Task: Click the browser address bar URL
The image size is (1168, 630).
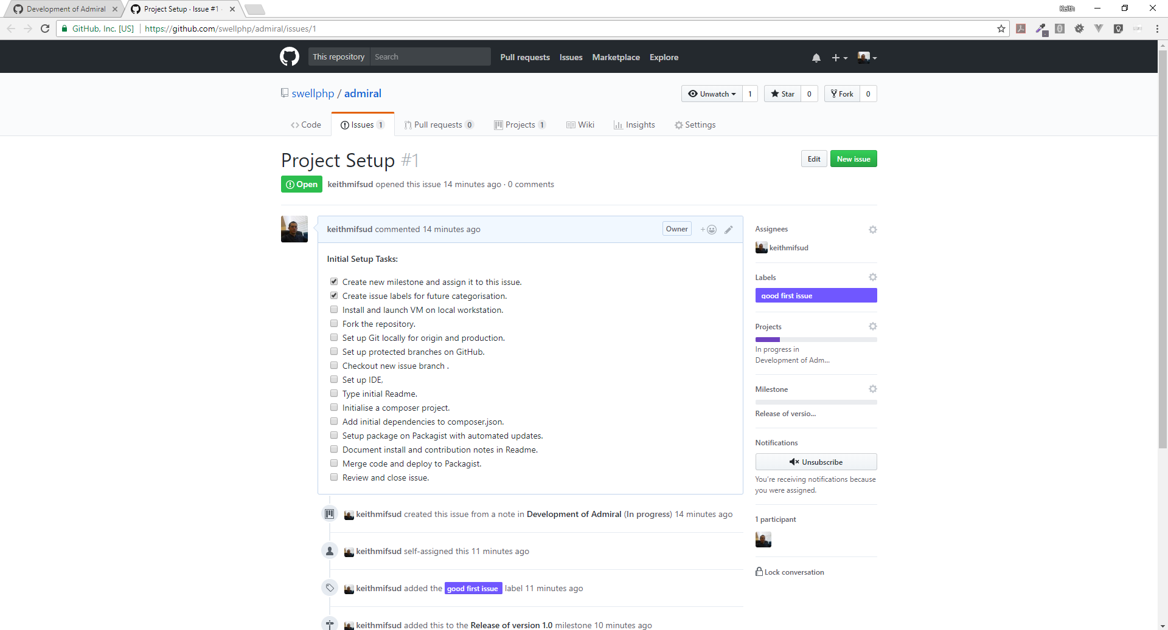Action: click(x=231, y=29)
